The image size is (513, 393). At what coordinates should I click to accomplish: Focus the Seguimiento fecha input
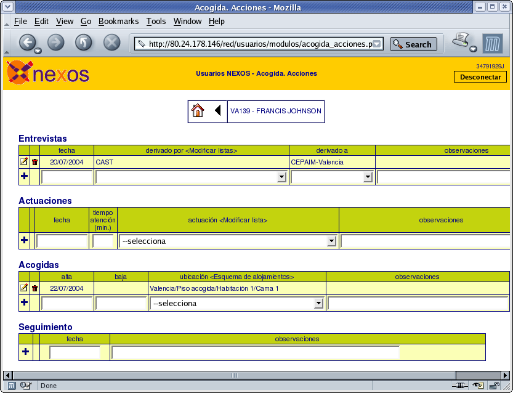75,353
